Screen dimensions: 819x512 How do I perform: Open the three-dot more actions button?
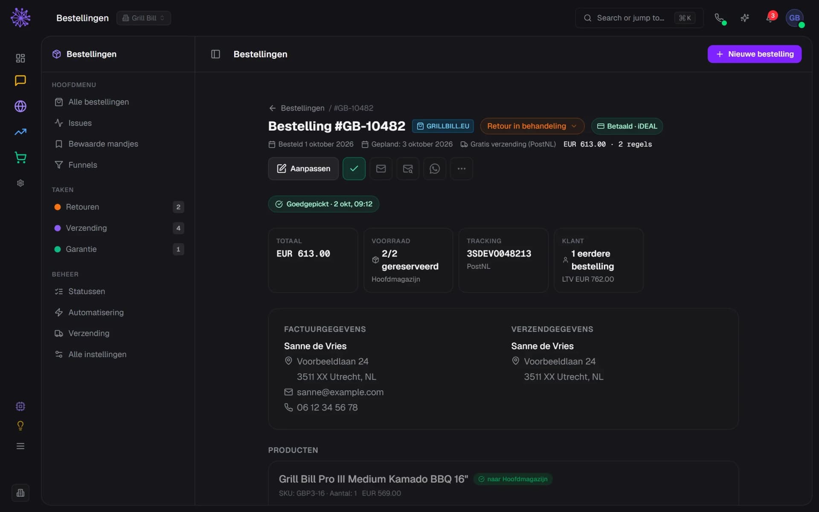click(x=462, y=169)
